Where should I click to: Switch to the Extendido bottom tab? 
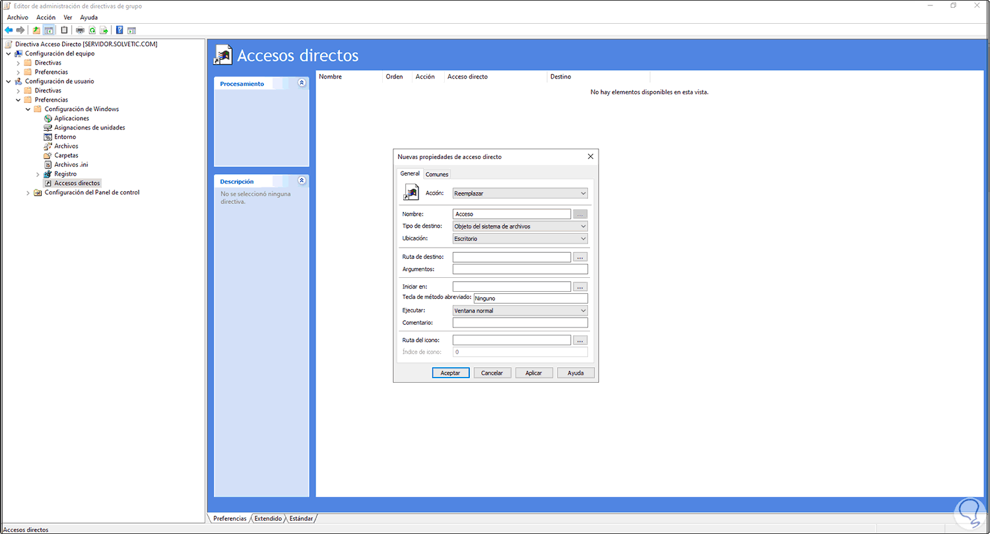point(268,519)
